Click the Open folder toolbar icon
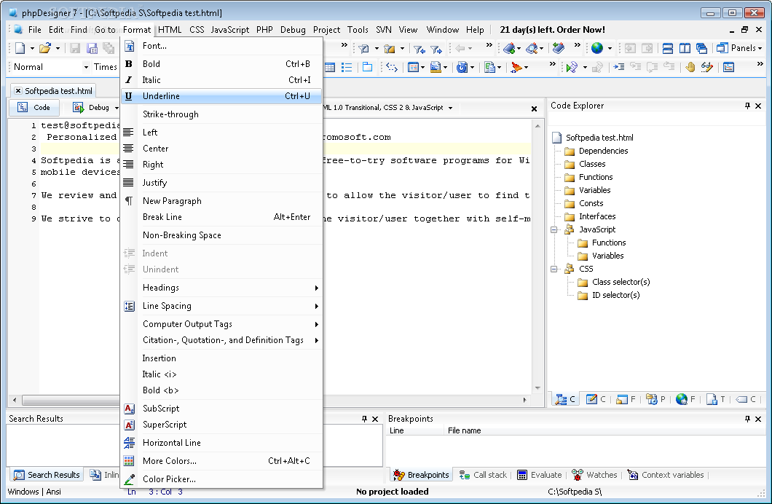The width and height of the screenshot is (772, 504). pyautogui.click(x=45, y=48)
